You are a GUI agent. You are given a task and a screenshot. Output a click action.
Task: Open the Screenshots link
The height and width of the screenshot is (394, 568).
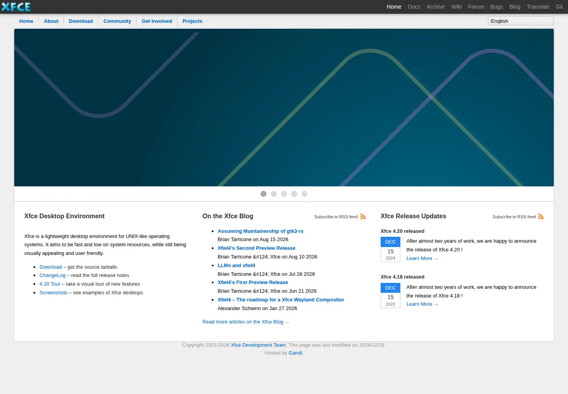54,293
